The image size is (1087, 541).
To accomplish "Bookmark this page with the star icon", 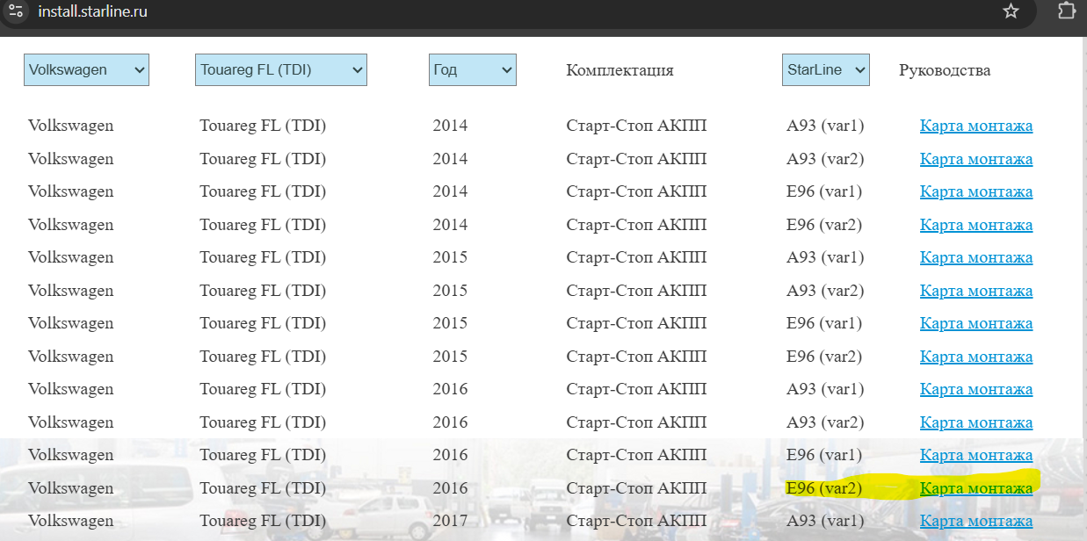I will coord(1011,11).
